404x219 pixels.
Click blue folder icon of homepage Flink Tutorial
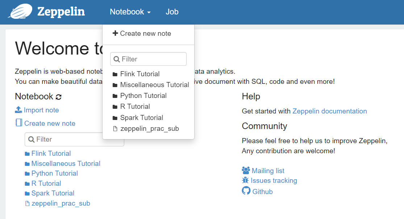pyautogui.click(x=27, y=154)
